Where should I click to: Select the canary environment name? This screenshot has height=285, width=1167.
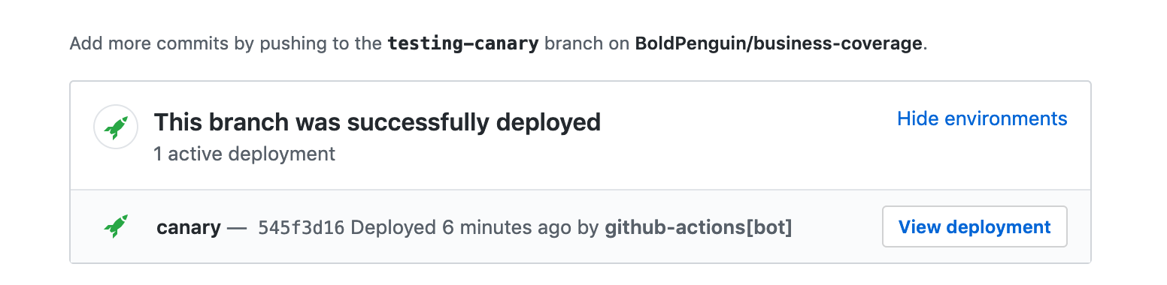click(x=189, y=227)
